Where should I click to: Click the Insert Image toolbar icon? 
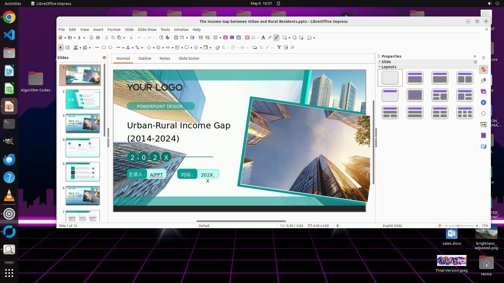coord(225,38)
